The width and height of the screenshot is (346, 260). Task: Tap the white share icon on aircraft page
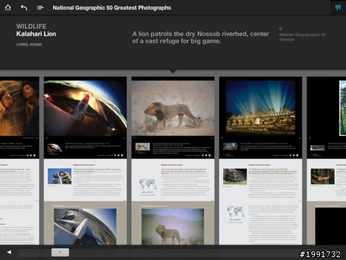tap(122, 155)
